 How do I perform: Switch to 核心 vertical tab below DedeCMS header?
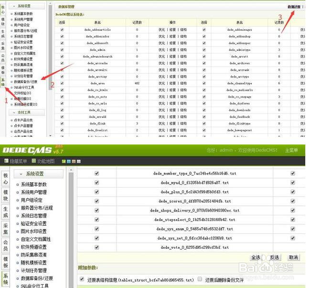pyautogui.click(x=6, y=179)
